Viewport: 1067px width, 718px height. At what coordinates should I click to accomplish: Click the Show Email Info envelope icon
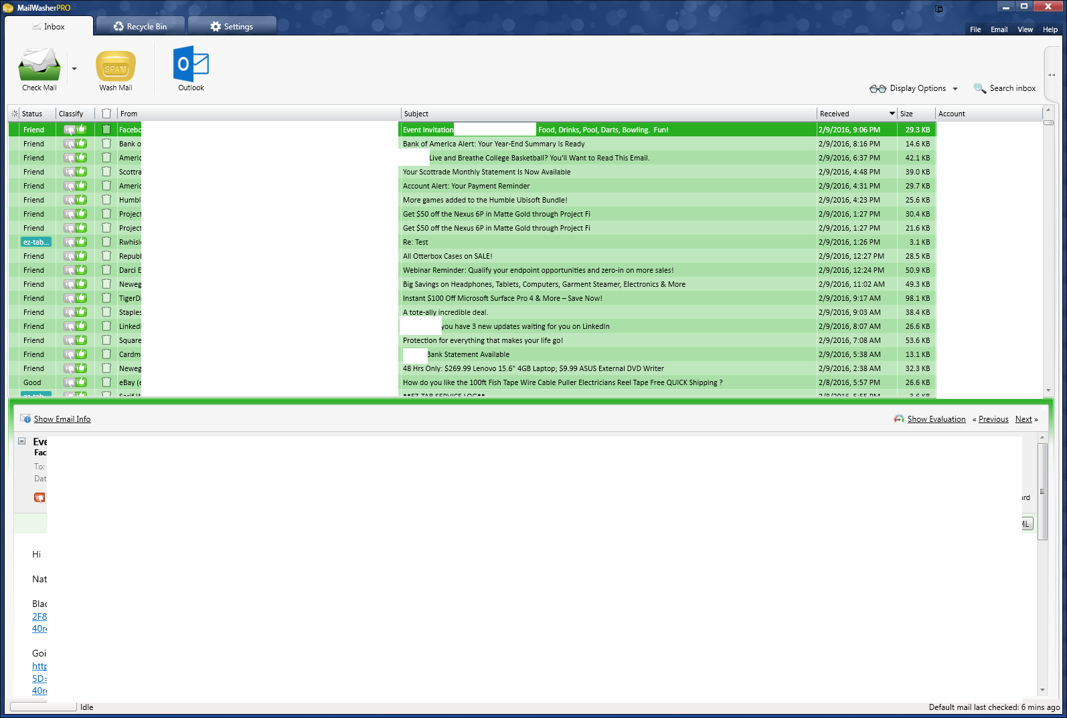pyautogui.click(x=26, y=418)
